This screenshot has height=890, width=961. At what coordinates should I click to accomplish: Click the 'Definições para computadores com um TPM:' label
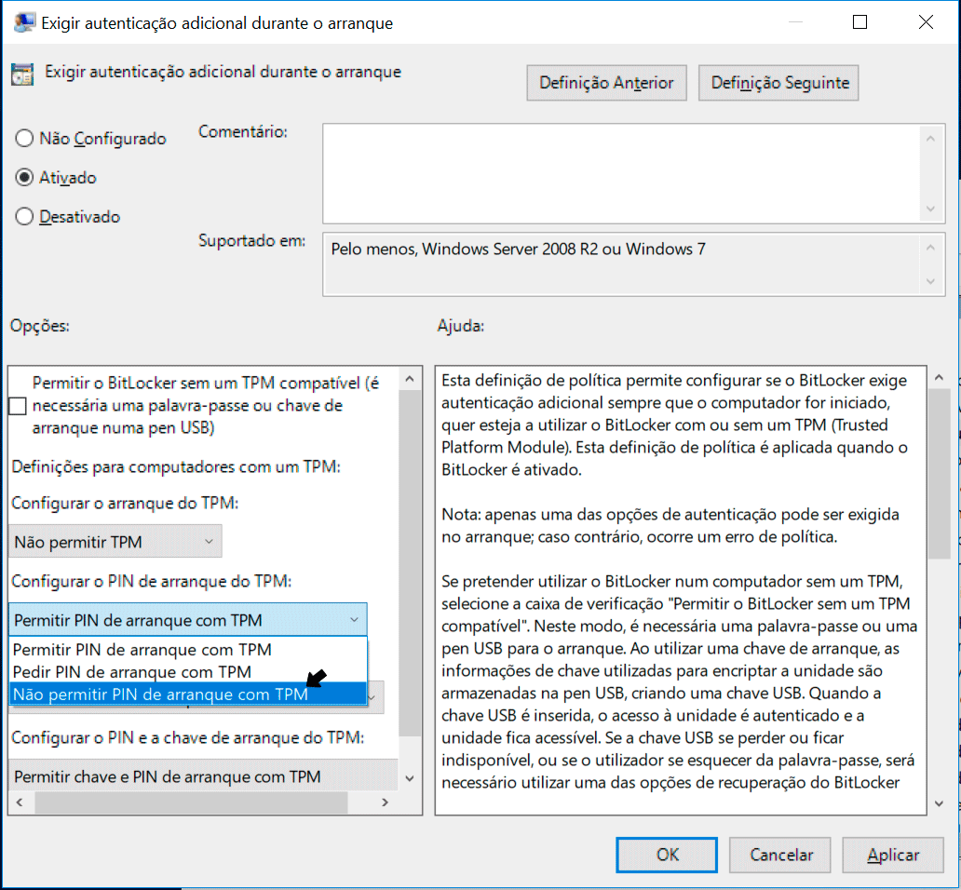click(176, 466)
